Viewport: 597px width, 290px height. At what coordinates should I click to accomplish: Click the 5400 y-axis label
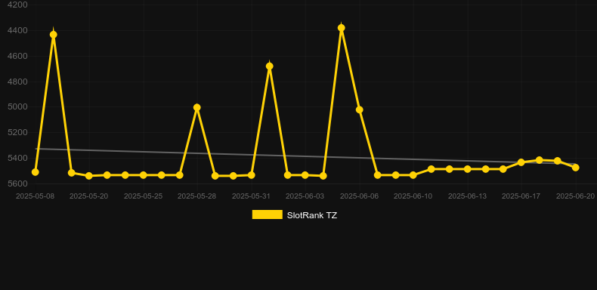17,158
